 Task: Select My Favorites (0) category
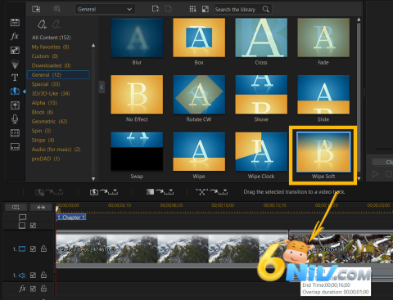(50, 47)
